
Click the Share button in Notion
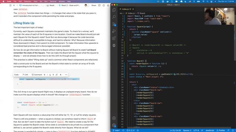[94, 5]
